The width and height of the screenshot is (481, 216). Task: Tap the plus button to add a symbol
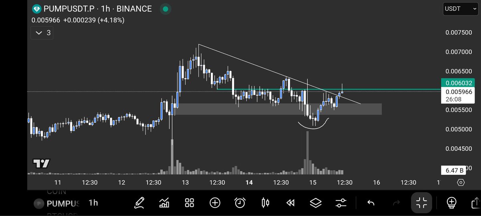(215, 203)
